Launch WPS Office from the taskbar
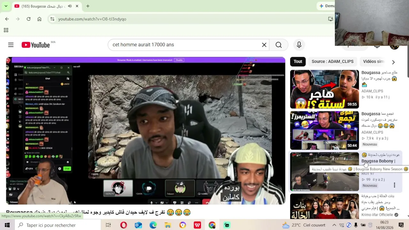 click(197, 225)
